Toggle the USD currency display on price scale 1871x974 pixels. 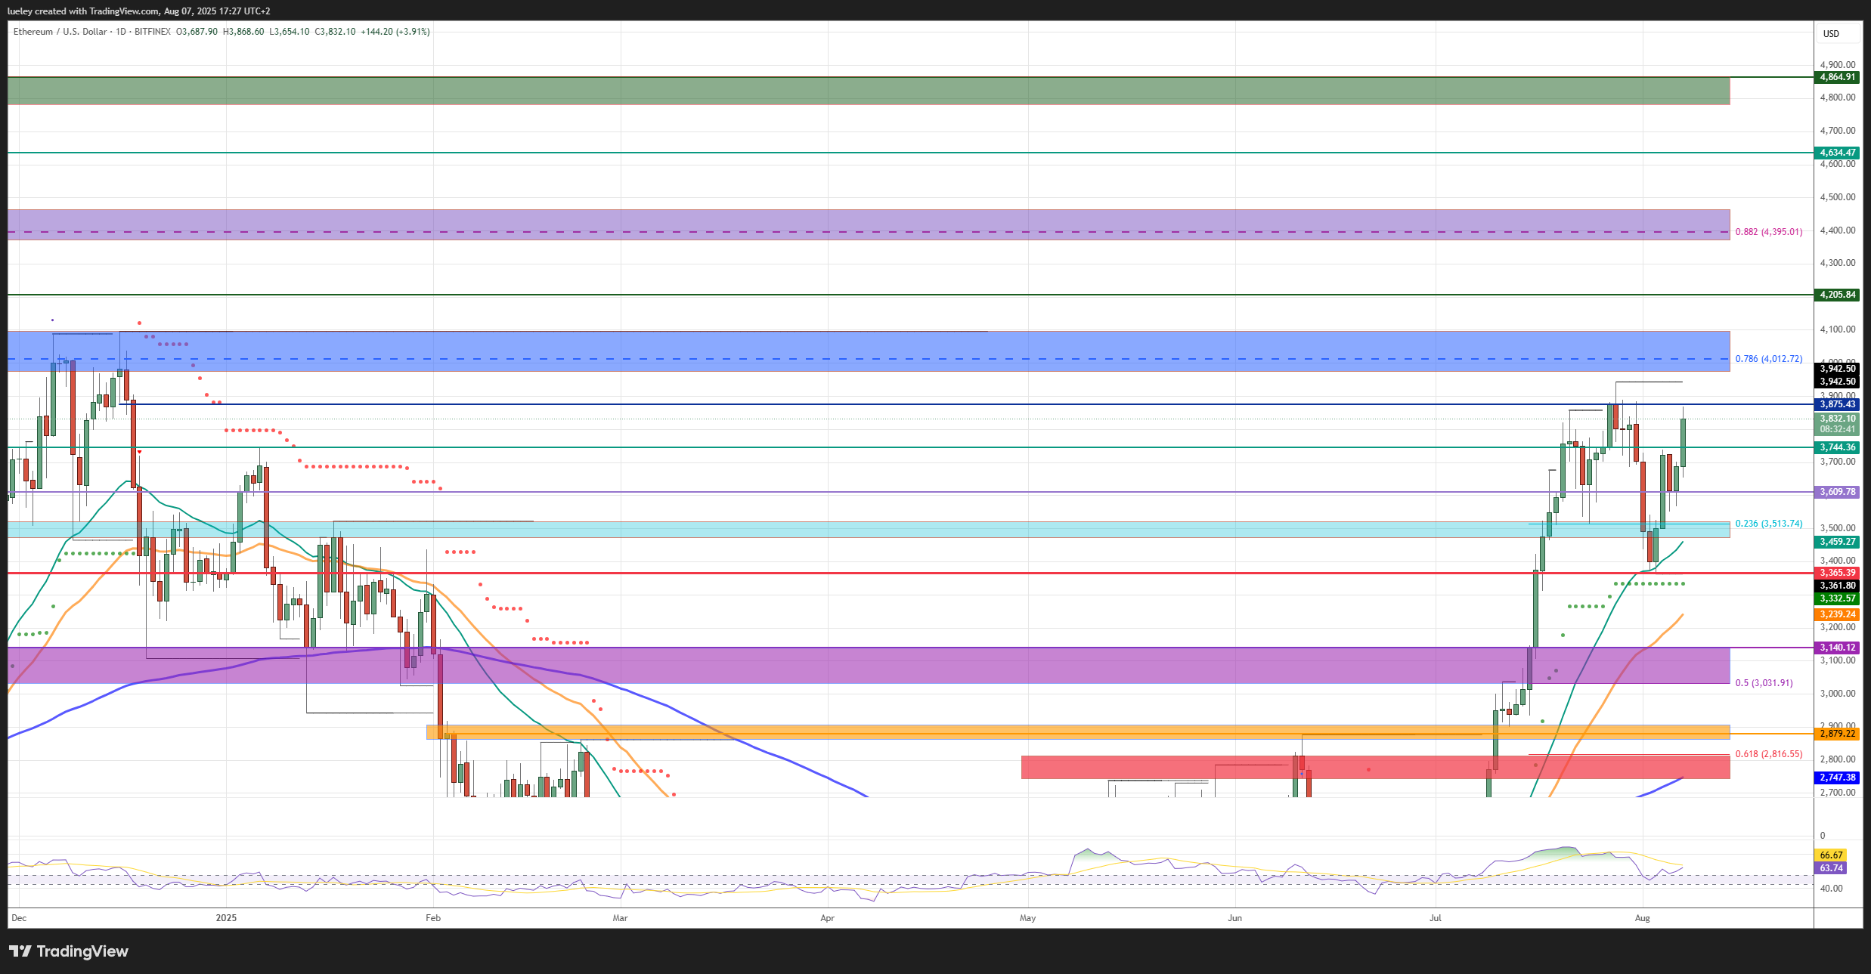click(1832, 33)
